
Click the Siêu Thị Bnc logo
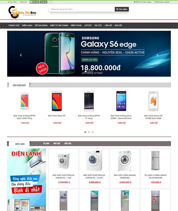(x=22, y=12)
